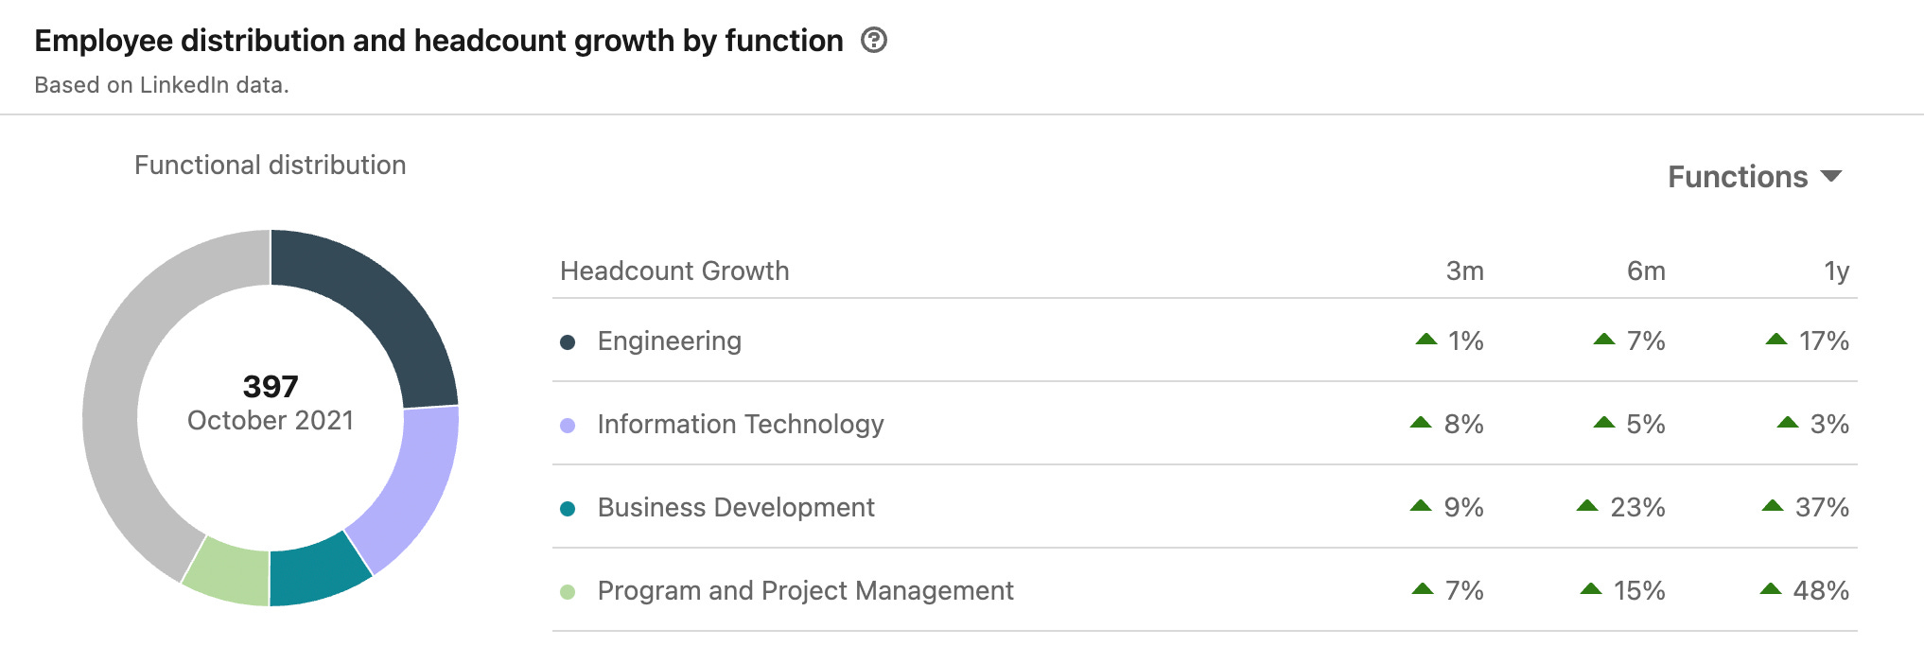Select the Engineering row label
The width and height of the screenshot is (1924, 664).
669,341
